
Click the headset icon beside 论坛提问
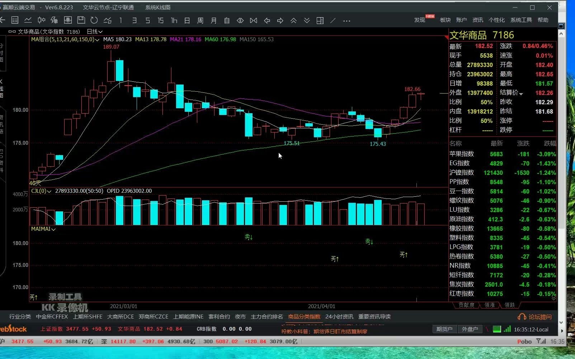click(522, 317)
